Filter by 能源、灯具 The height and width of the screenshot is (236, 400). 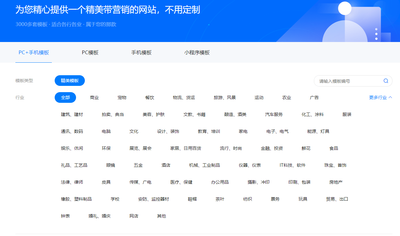pyautogui.click(x=318, y=131)
